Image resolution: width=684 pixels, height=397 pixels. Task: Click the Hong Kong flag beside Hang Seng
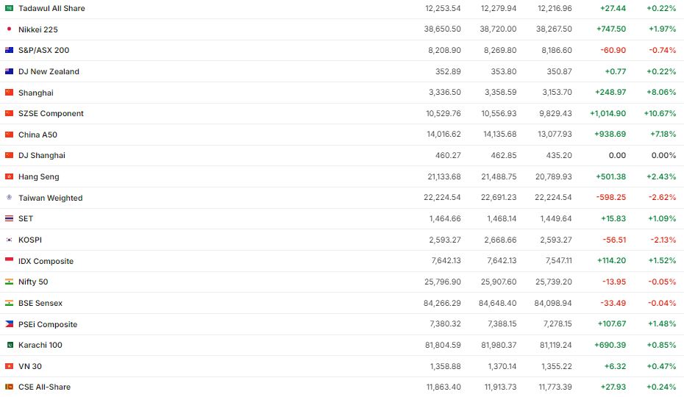click(x=9, y=176)
